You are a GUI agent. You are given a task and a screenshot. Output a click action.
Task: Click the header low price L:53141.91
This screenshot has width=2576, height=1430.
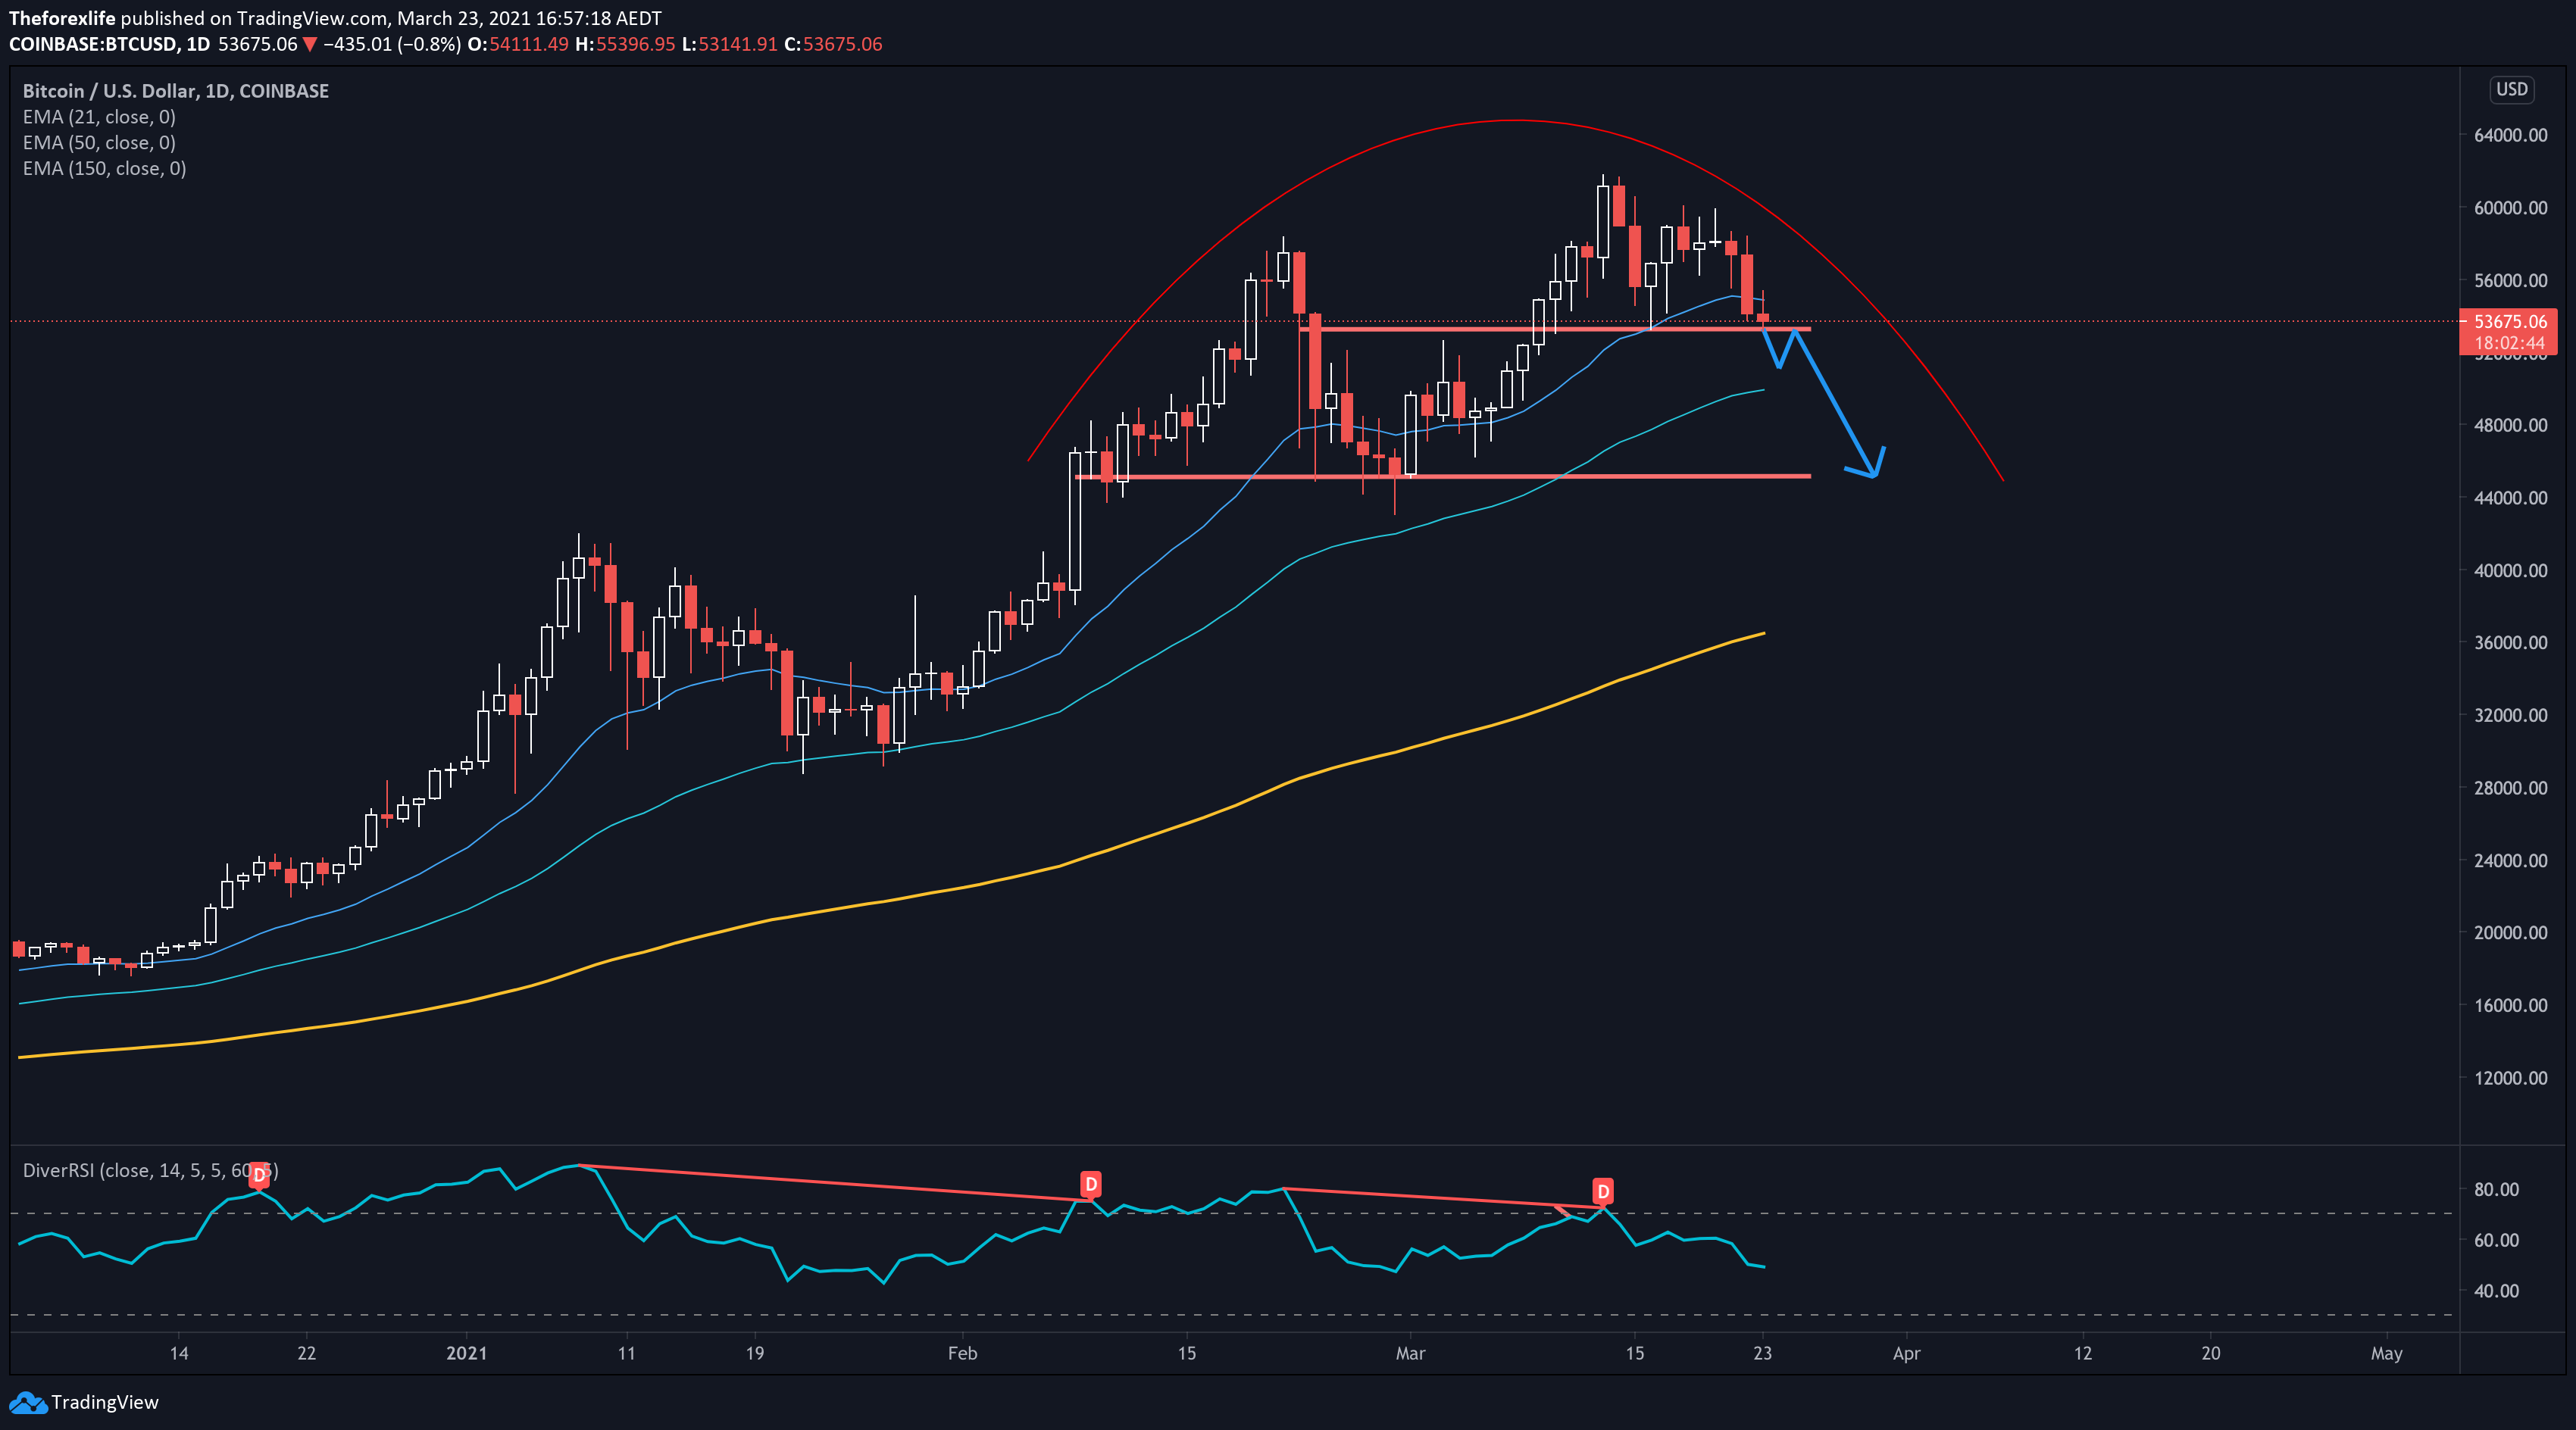pos(730,44)
